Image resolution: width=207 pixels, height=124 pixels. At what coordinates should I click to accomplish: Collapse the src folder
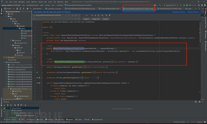click(6, 16)
